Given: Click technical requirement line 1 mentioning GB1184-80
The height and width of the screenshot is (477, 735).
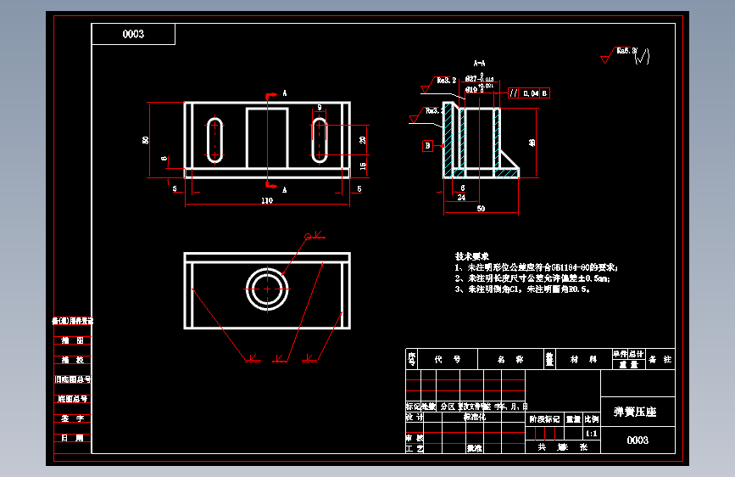Looking at the screenshot, I should [536, 267].
